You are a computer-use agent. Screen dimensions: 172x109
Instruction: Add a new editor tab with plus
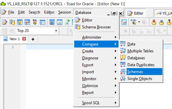pos(33,39)
